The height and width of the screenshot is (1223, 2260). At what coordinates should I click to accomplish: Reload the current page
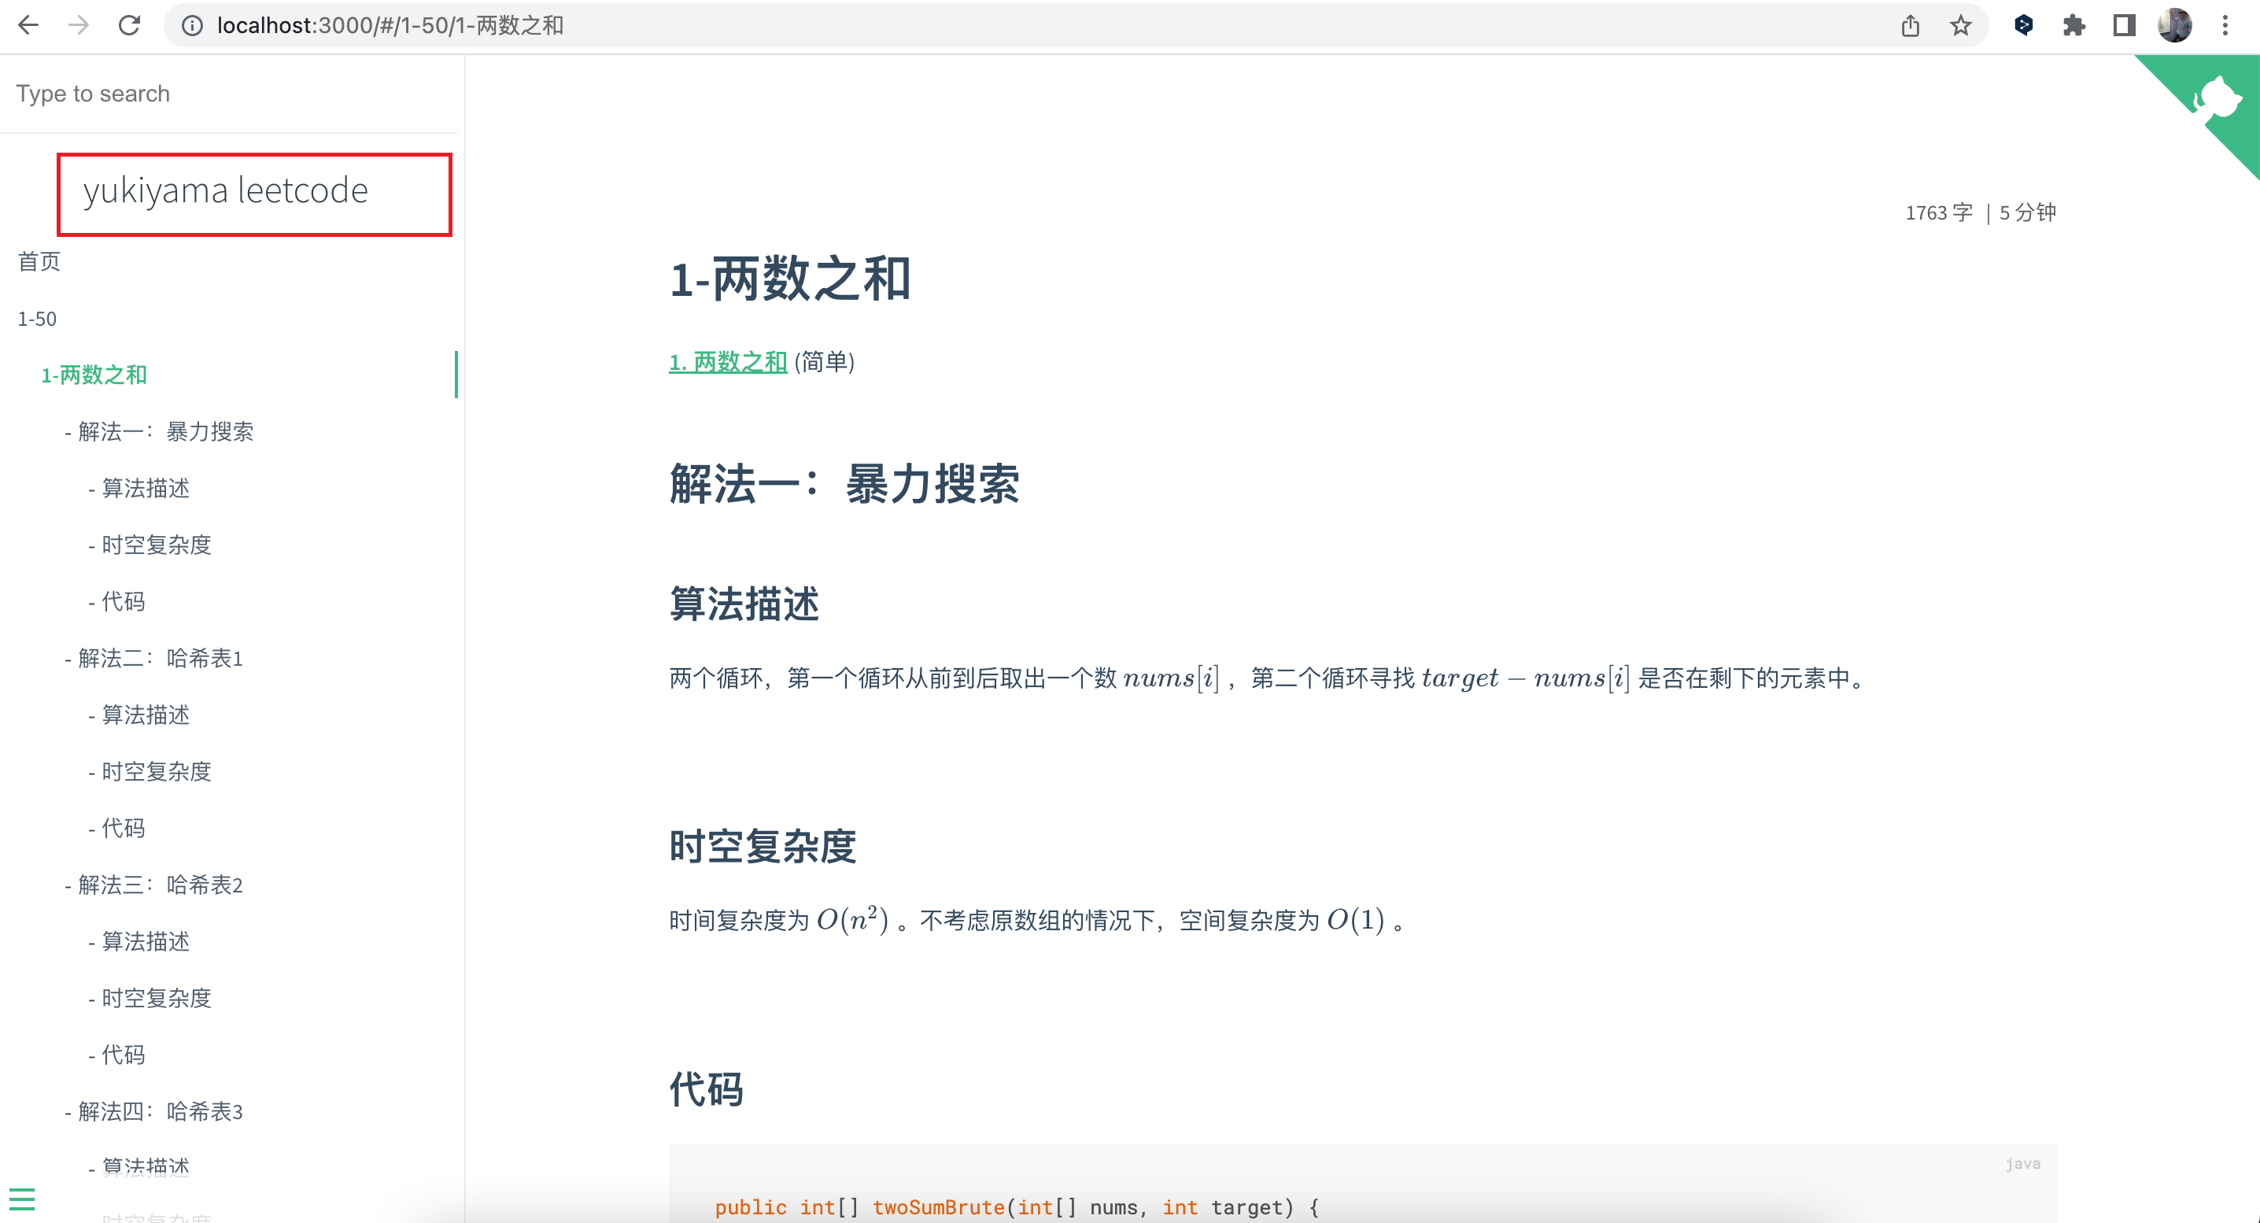pos(130,25)
